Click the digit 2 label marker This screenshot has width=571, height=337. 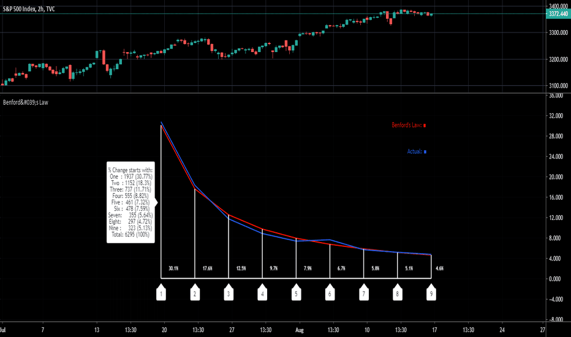(x=195, y=292)
